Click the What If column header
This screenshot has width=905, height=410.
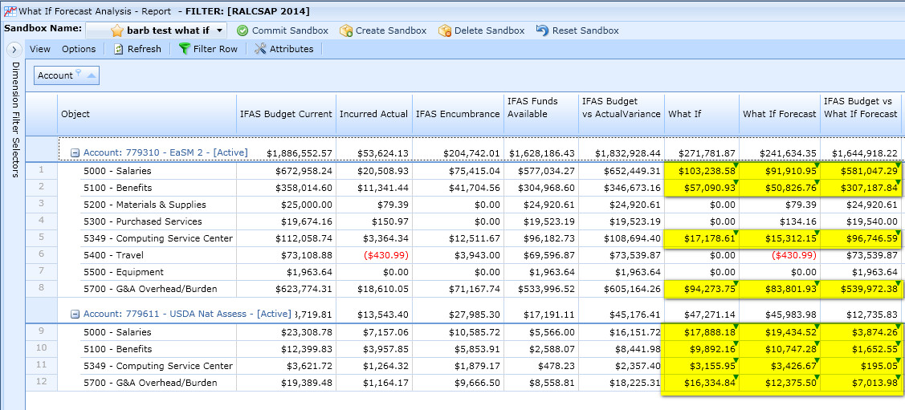click(702, 114)
